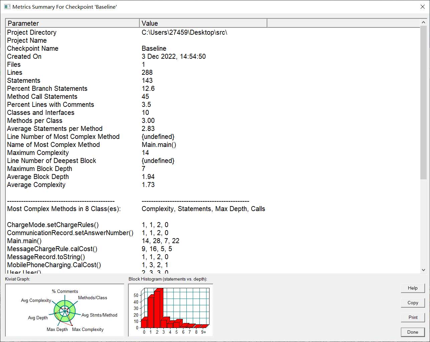The image size is (430, 342).
Task: Click the vertical scrollbar thumb
Action: click(x=423, y=103)
